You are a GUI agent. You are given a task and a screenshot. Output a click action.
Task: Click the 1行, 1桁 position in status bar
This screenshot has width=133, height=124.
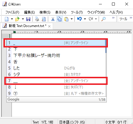pos(47,122)
